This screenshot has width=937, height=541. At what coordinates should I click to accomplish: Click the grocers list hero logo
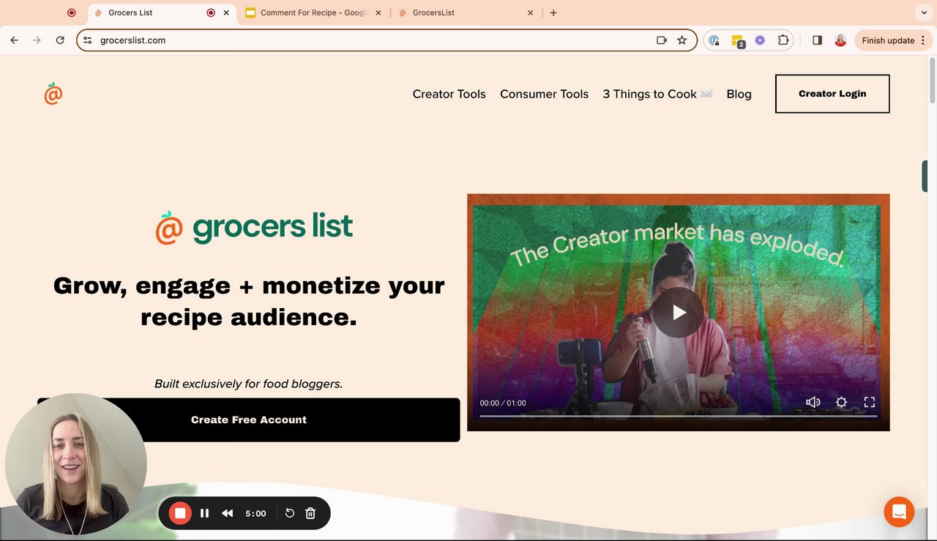(254, 227)
